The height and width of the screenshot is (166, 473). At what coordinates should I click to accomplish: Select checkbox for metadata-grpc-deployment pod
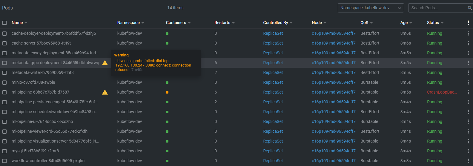click(4, 63)
